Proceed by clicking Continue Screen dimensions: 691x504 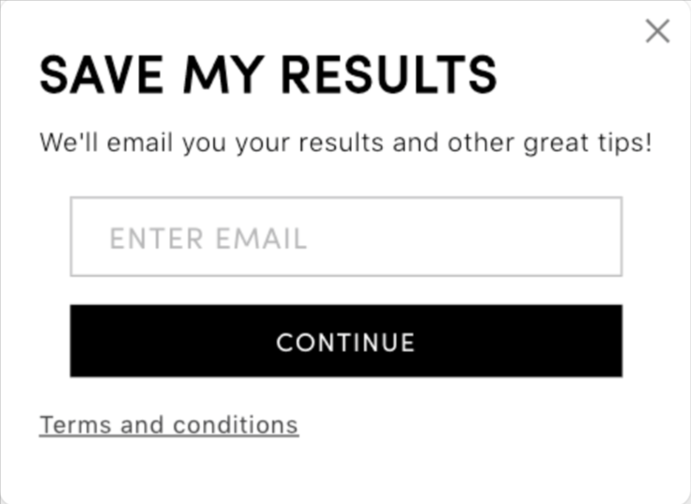click(x=345, y=341)
